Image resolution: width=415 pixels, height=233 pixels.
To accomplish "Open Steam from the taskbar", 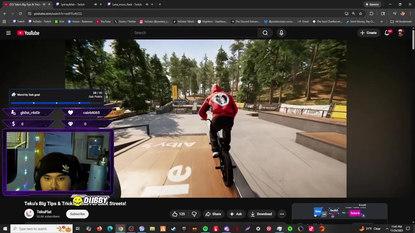I will (173, 229).
